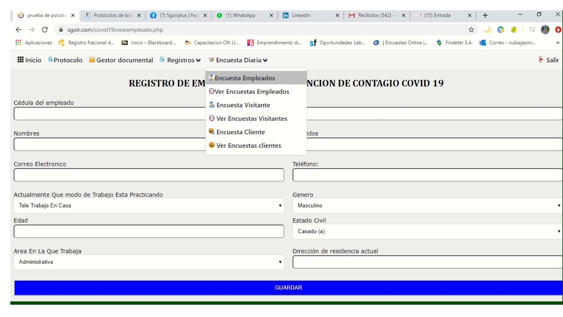Open the media control playlist icon
This screenshot has width=563, height=317.
pos(531,30)
